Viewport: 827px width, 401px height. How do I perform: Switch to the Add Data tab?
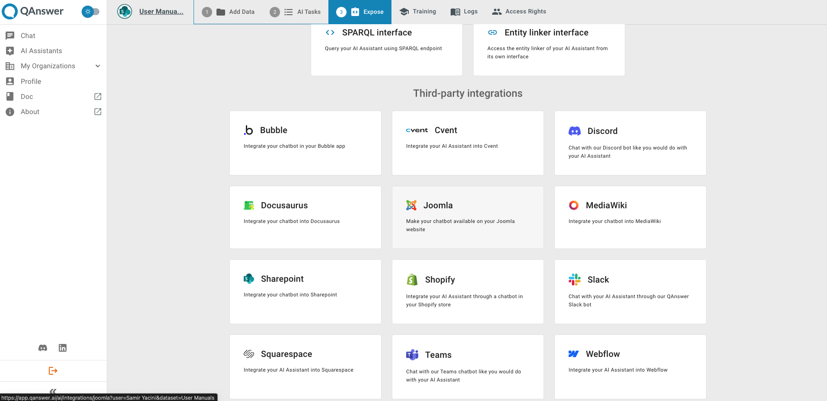click(x=228, y=12)
